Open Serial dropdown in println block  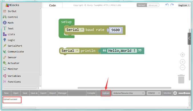click(70, 51)
